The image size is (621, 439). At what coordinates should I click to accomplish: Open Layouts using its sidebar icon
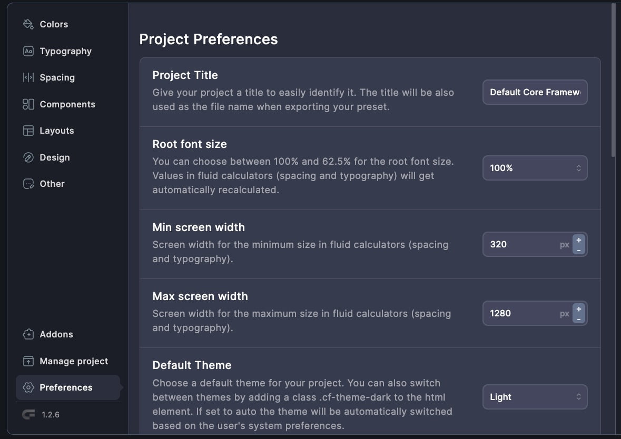point(28,130)
